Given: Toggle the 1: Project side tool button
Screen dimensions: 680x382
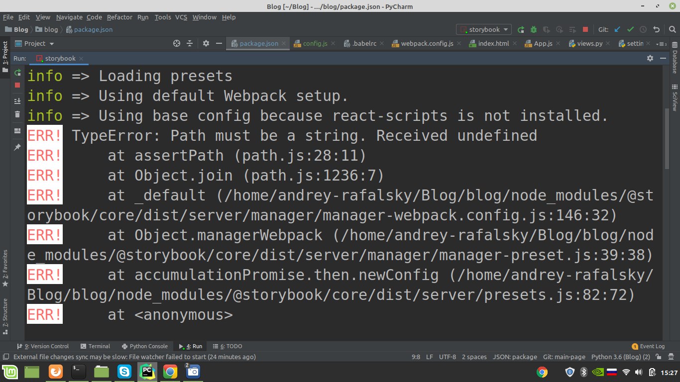Looking at the screenshot, I should click(x=5, y=56).
